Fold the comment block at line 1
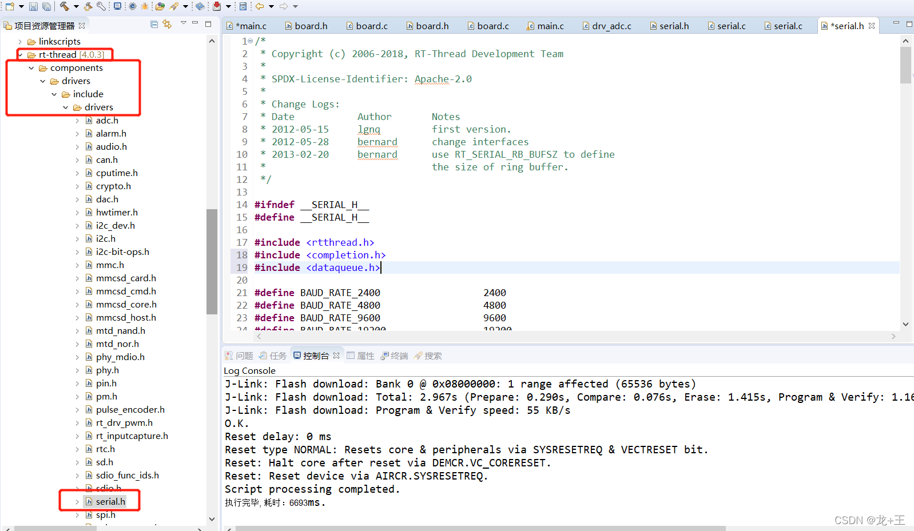 (251, 41)
